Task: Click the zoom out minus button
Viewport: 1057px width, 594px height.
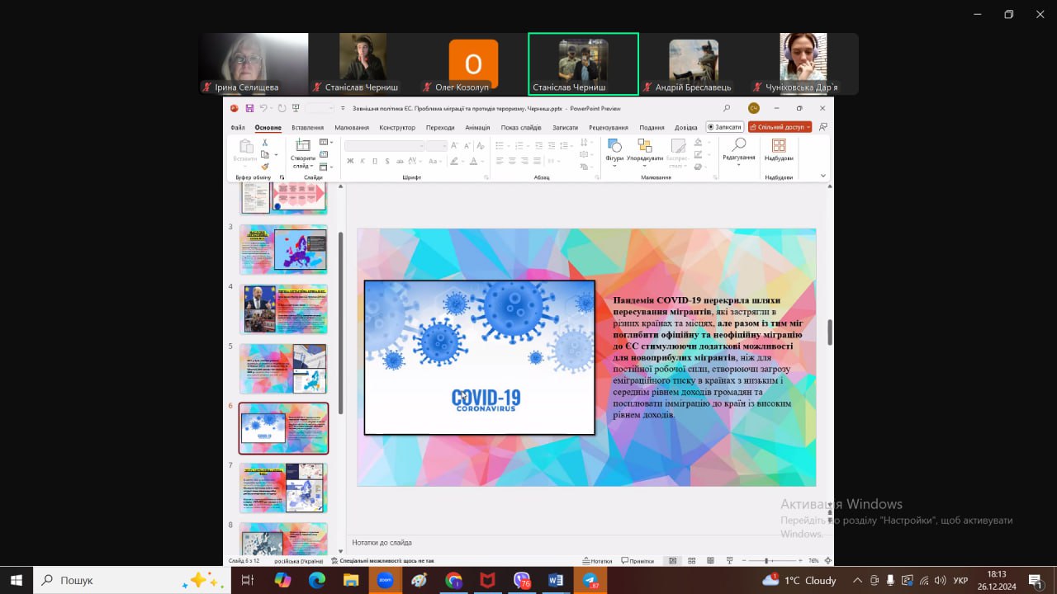Action: 744,561
